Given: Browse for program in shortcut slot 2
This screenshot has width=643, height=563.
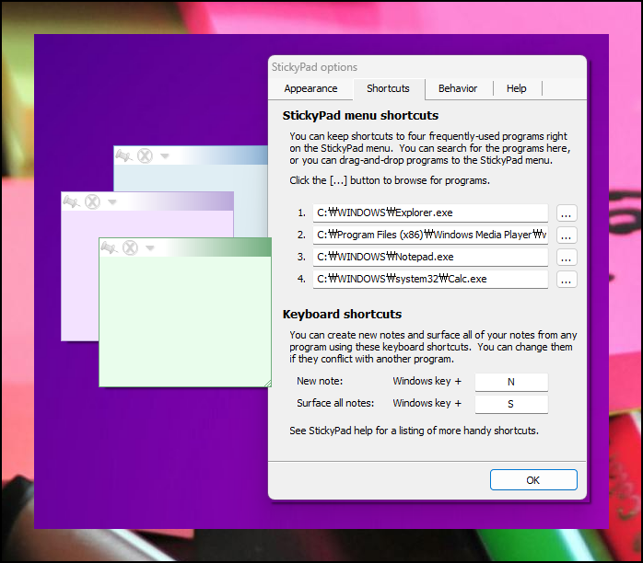Looking at the screenshot, I should point(567,236).
